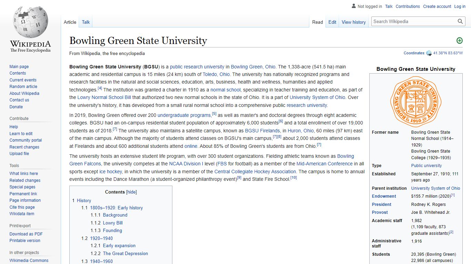Open Community portal link
Screen dimensions: 471x264
26,140
